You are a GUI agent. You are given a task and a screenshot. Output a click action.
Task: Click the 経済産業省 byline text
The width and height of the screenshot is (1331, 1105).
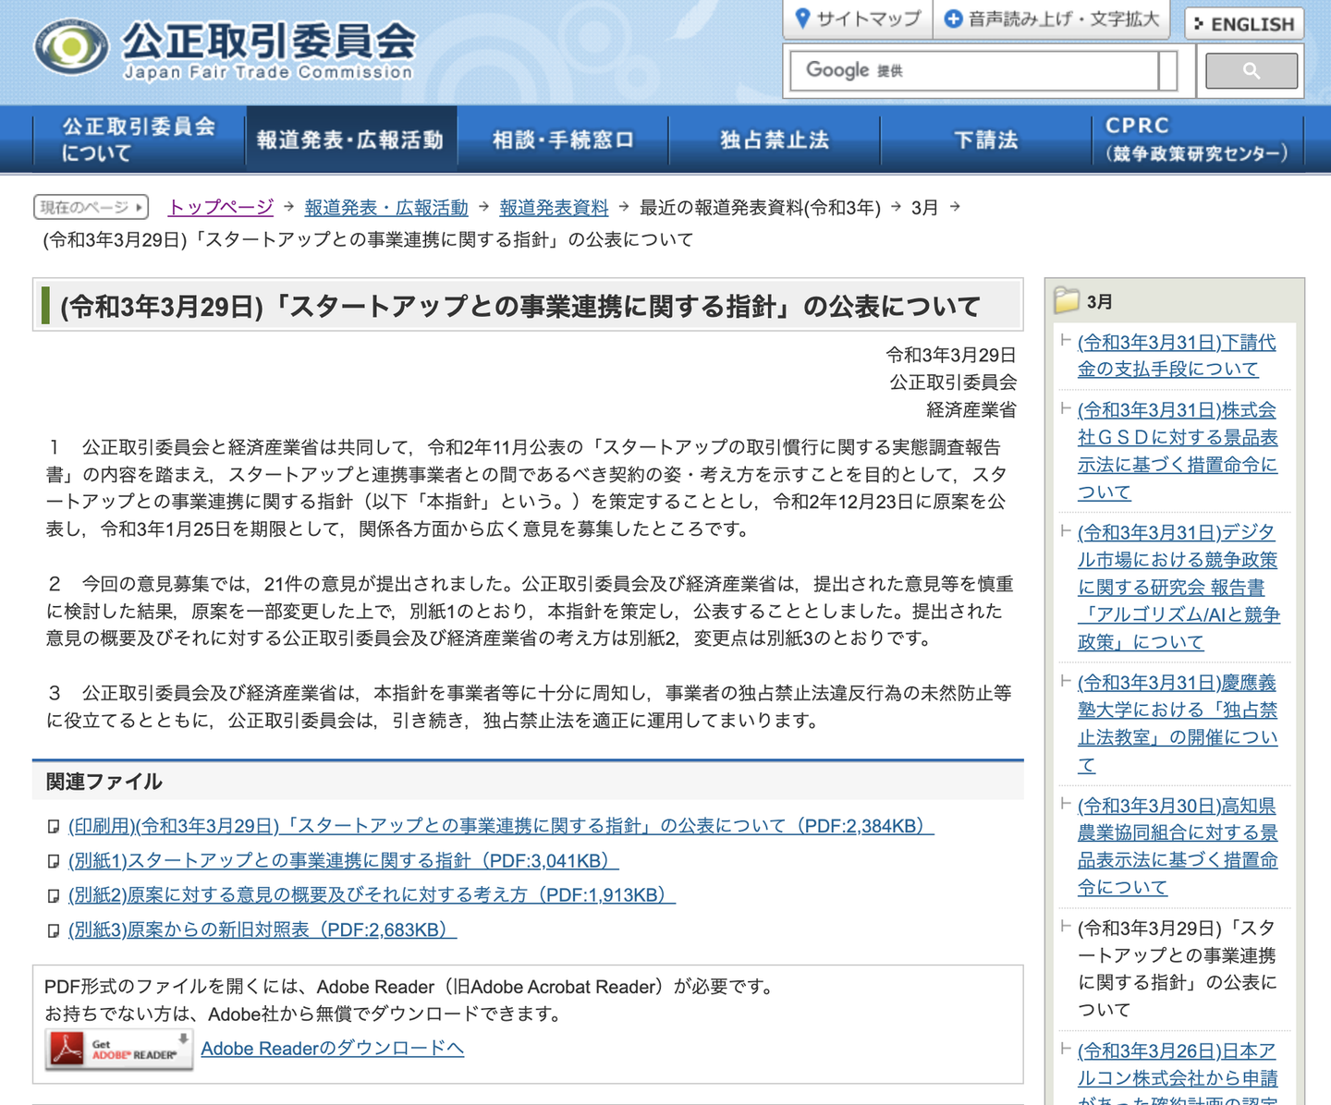pyautogui.click(x=971, y=409)
